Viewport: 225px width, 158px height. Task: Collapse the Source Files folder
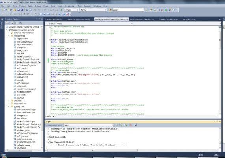(9, 106)
